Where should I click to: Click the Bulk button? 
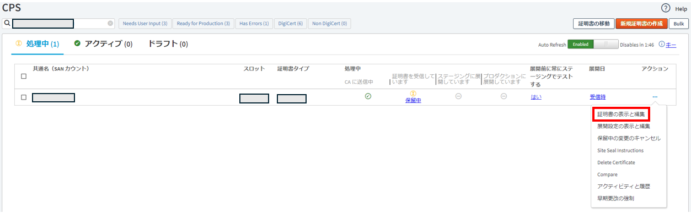(678, 24)
